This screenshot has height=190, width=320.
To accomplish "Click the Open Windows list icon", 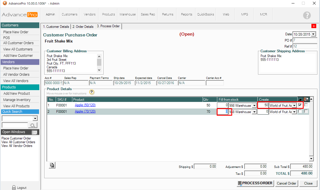I will pyautogui.click(x=34, y=132).
